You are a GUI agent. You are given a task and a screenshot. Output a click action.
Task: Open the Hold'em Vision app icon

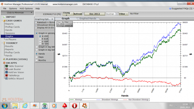click(7, 72)
